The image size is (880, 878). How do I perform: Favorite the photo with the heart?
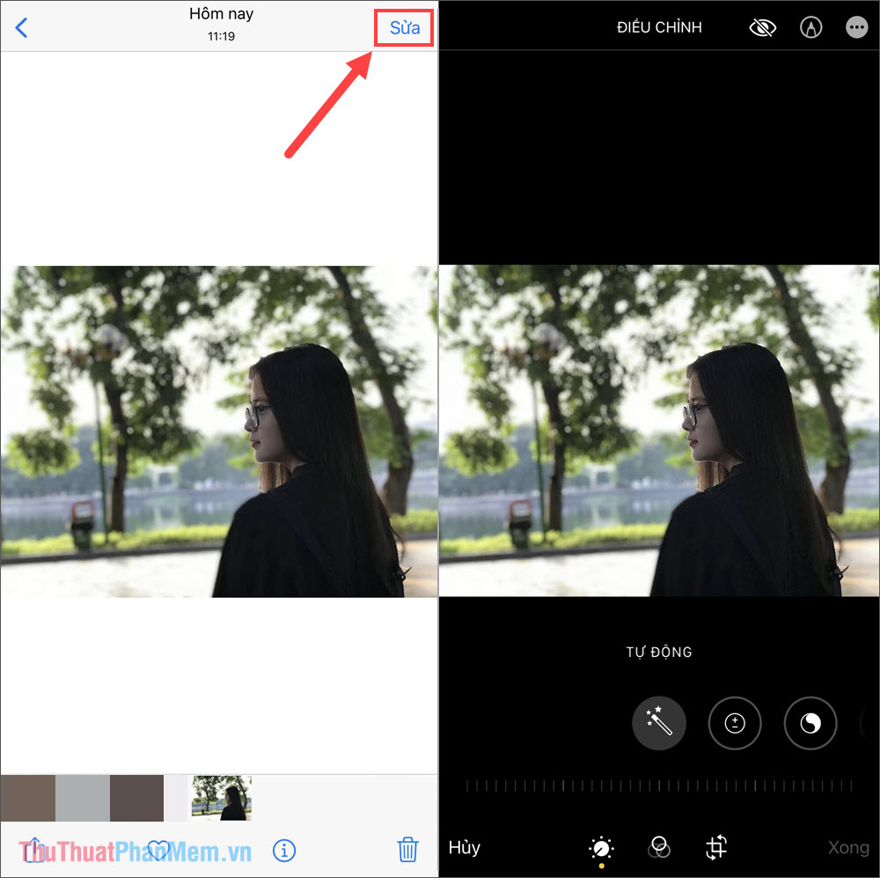click(x=158, y=850)
